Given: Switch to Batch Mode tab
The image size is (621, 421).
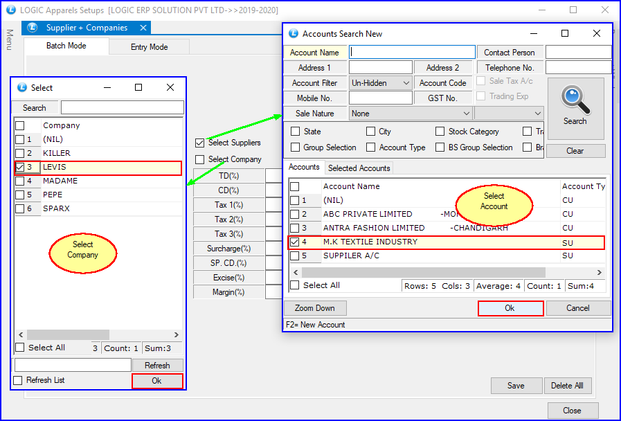Looking at the screenshot, I should [x=66, y=46].
